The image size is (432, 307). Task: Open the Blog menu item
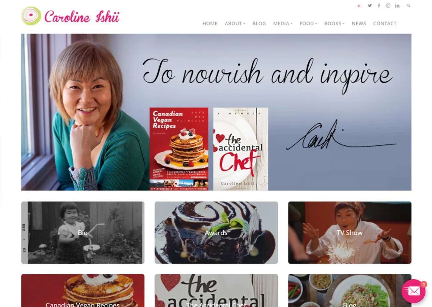tap(259, 23)
